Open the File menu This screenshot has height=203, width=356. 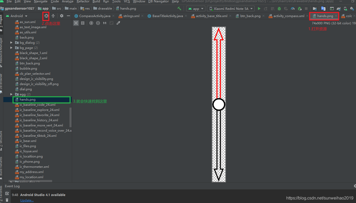click(x=9, y=2)
